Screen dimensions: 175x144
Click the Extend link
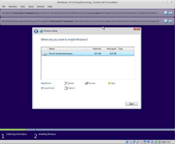pyautogui.click(x=72, y=88)
